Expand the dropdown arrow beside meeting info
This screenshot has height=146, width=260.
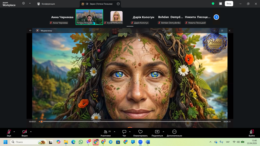point(30,3)
